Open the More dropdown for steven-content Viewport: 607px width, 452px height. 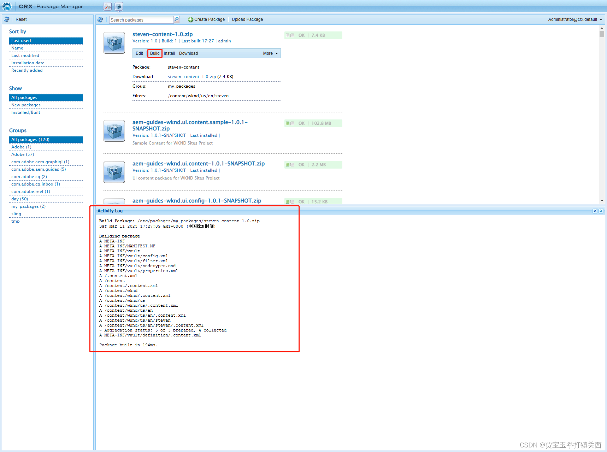coord(270,53)
